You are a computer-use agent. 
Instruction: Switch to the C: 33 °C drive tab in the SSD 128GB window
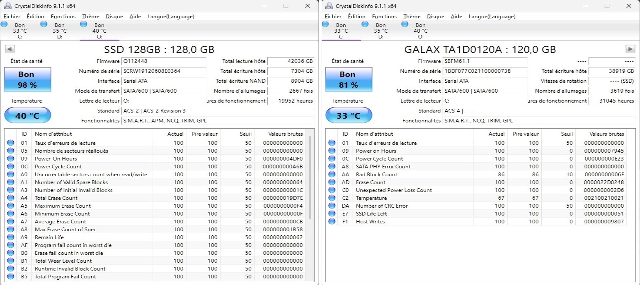[x=19, y=31]
